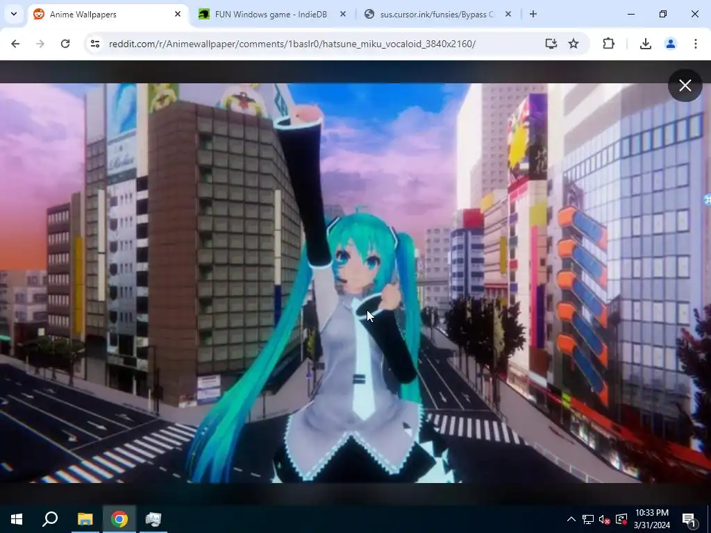Viewport: 711px width, 533px height.
Task: Reload the Reddit page
Action: coord(65,44)
